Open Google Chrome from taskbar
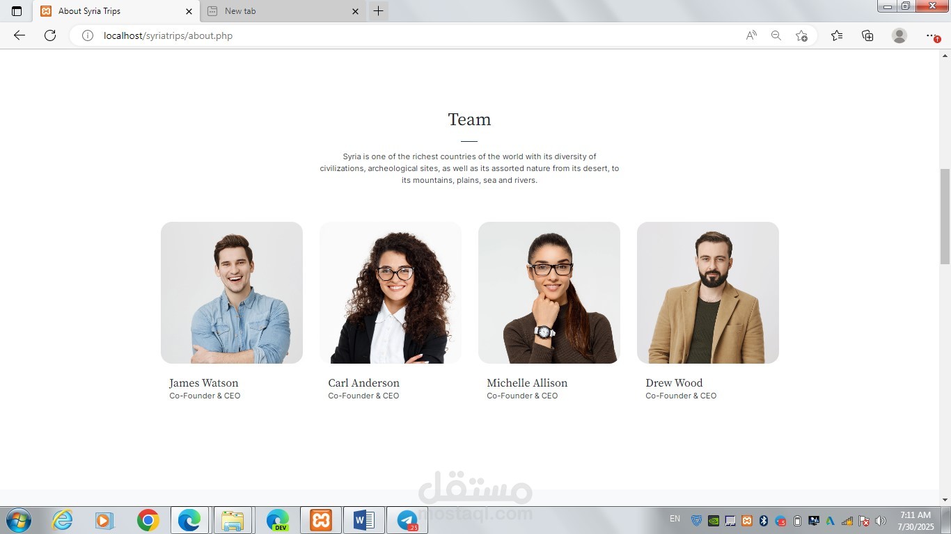Screen dimensions: 951x534 click(x=148, y=520)
